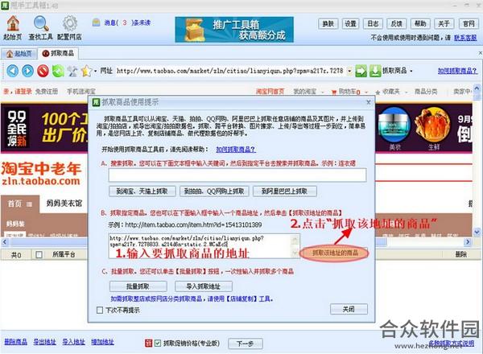Open the 首页 site tab

tap(19, 204)
